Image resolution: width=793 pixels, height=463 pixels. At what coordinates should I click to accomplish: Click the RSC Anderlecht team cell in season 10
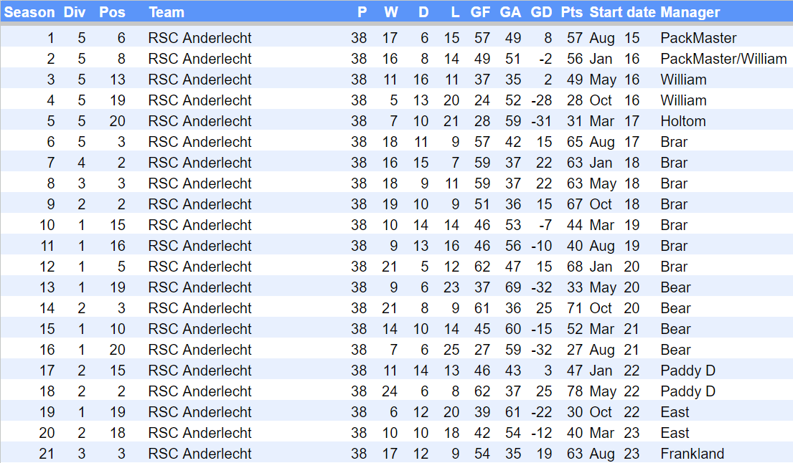pyautogui.click(x=200, y=225)
